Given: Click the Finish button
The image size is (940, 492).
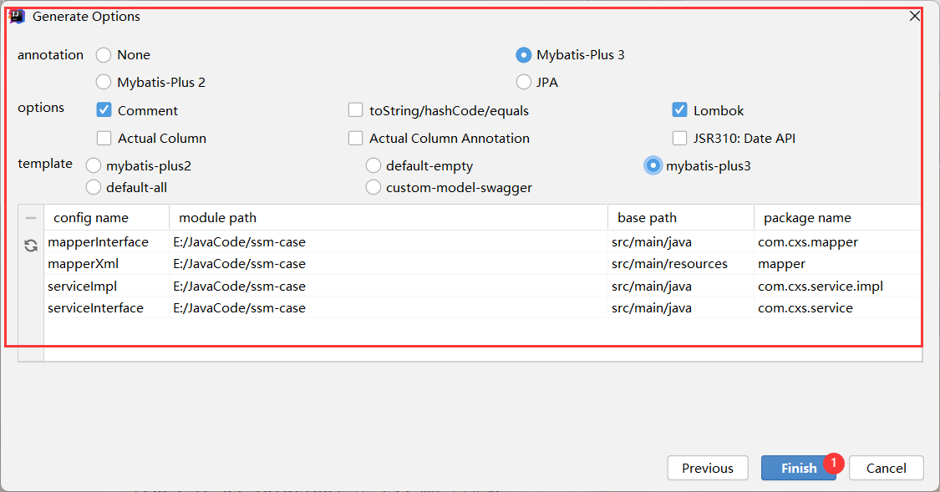Looking at the screenshot, I should [x=799, y=468].
